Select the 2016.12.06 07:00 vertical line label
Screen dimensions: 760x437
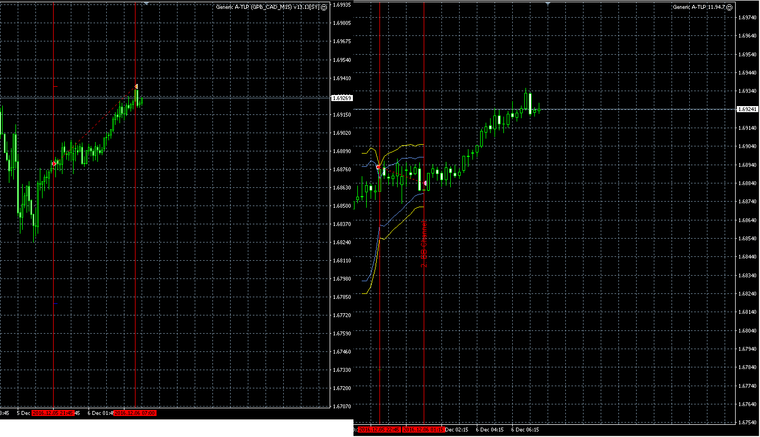click(x=136, y=413)
